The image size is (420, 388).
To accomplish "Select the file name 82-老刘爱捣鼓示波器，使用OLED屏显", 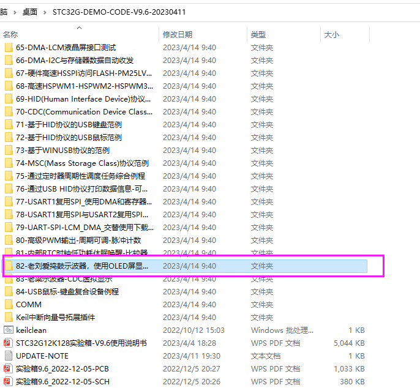I will click(x=82, y=266).
